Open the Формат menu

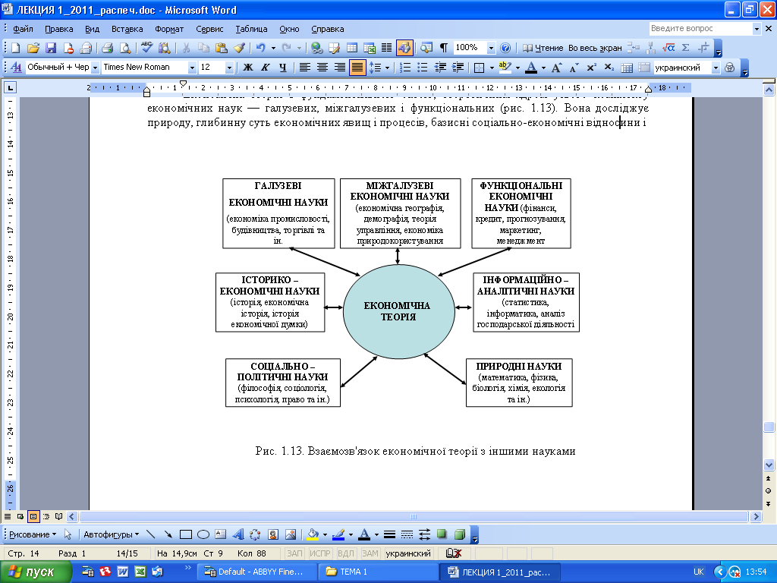(x=169, y=29)
